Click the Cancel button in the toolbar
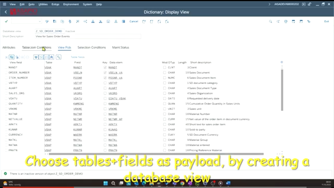The image size is (334, 188). tap(134, 21)
